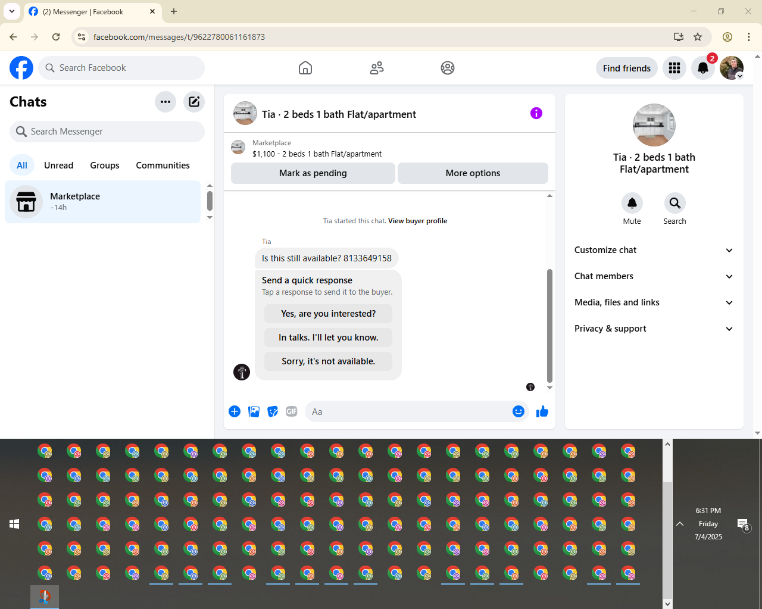762x609 pixels.
Task: Go to the Home feed icon
Action: (305, 68)
